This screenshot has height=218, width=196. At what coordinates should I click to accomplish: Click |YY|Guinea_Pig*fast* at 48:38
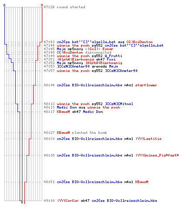(x=157, y=155)
